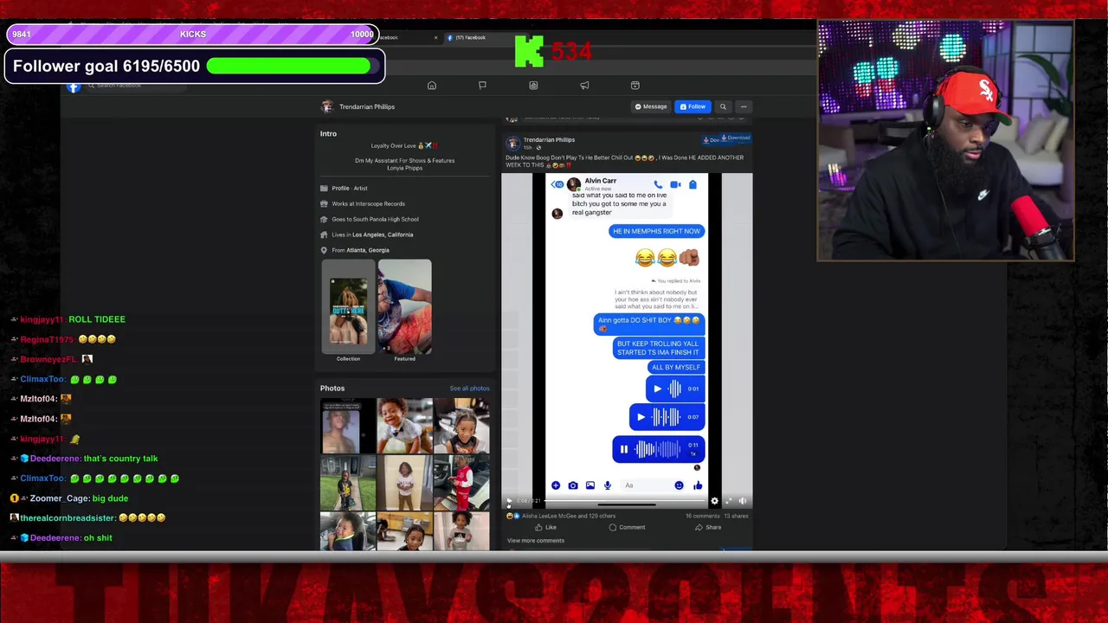Open See all photos link

point(469,389)
